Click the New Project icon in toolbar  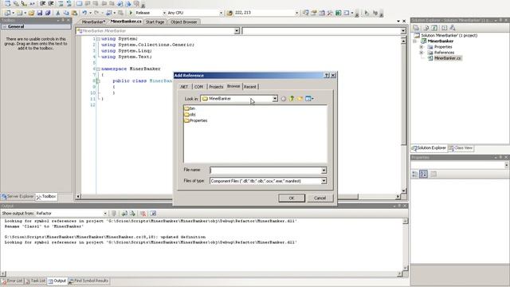pos(7,13)
